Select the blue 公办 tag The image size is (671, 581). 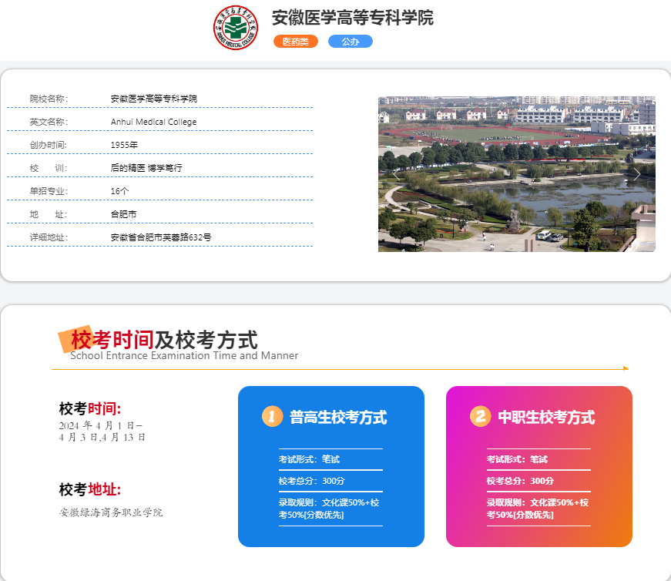coord(350,42)
